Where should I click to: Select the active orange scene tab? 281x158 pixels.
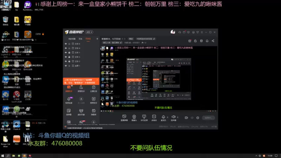[x=88, y=39]
